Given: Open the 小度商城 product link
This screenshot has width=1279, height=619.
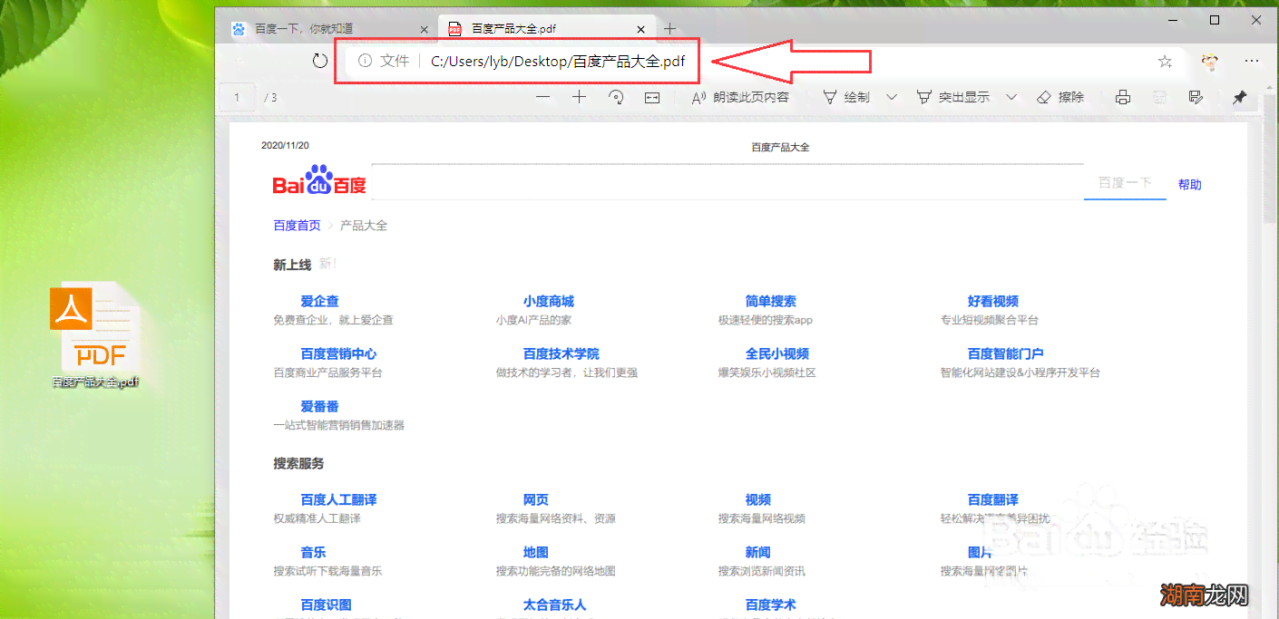Looking at the screenshot, I should point(548,301).
